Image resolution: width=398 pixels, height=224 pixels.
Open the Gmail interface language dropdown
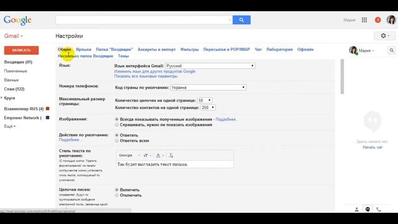pyautogui.click(x=210, y=66)
